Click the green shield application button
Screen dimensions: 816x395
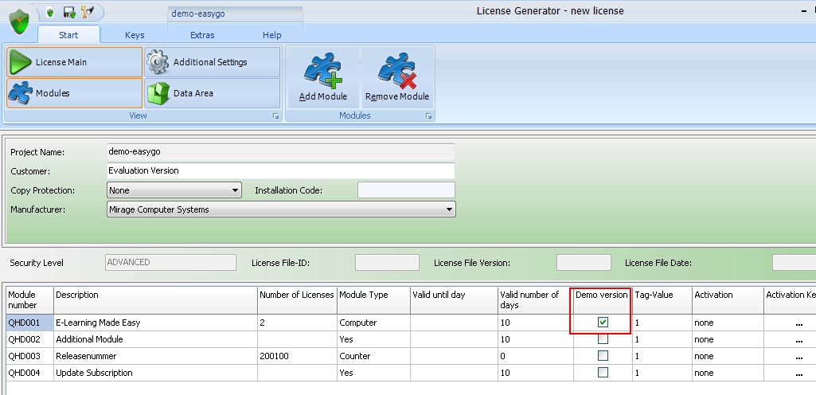point(24,22)
